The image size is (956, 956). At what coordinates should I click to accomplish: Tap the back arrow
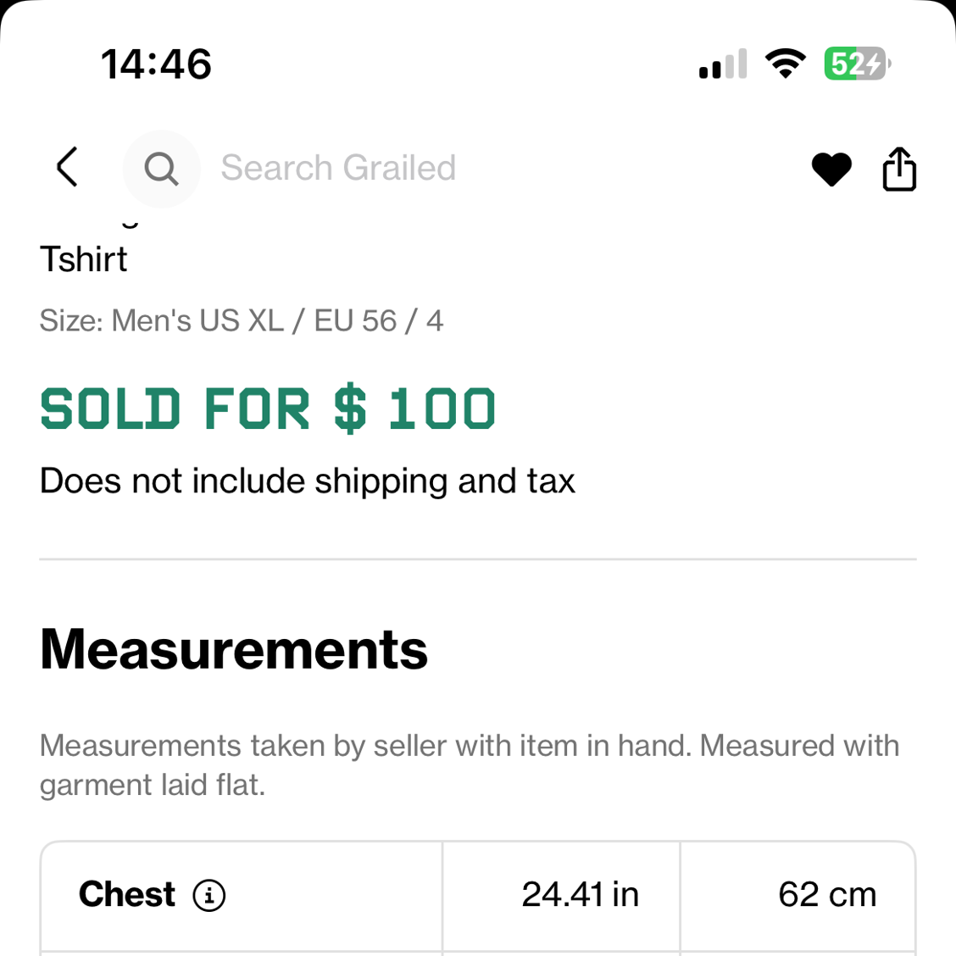pos(67,167)
